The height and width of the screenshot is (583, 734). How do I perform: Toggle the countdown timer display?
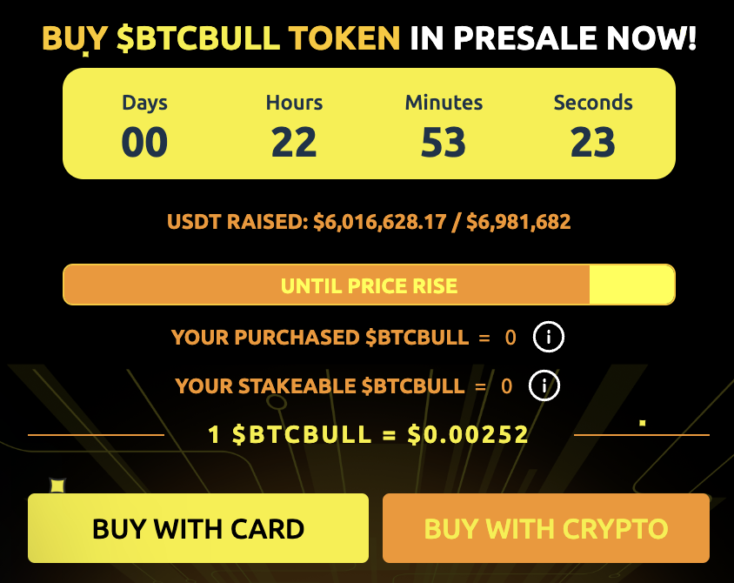coord(367,123)
